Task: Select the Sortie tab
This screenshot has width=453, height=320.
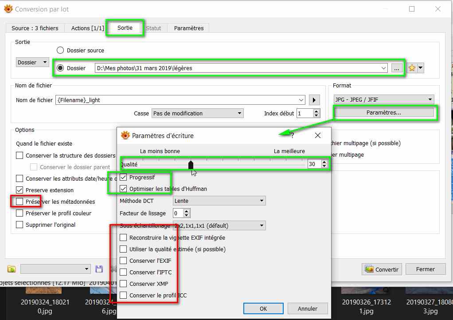Action: [125, 28]
